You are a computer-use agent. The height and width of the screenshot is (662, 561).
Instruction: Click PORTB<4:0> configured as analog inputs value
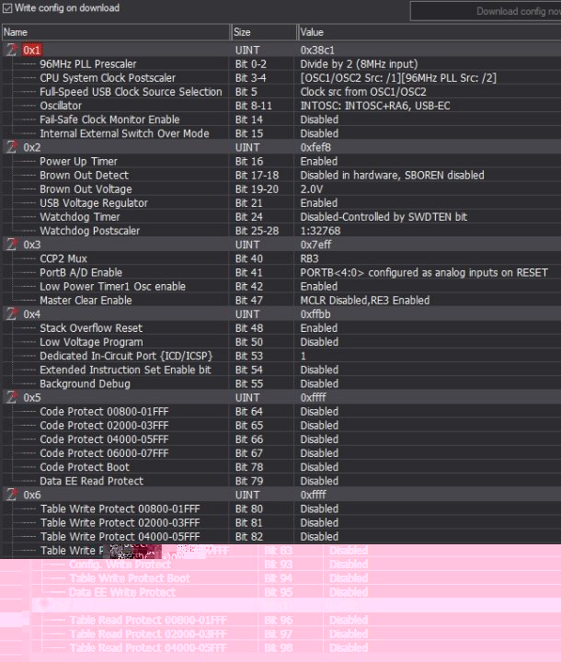tap(424, 272)
